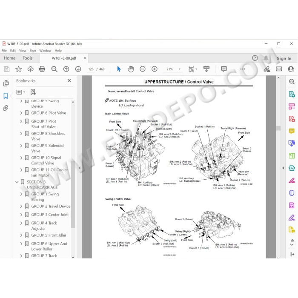Click the zoom percentage field 71%
This screenshot has height=298, width=298.
[x=170, y=69]
